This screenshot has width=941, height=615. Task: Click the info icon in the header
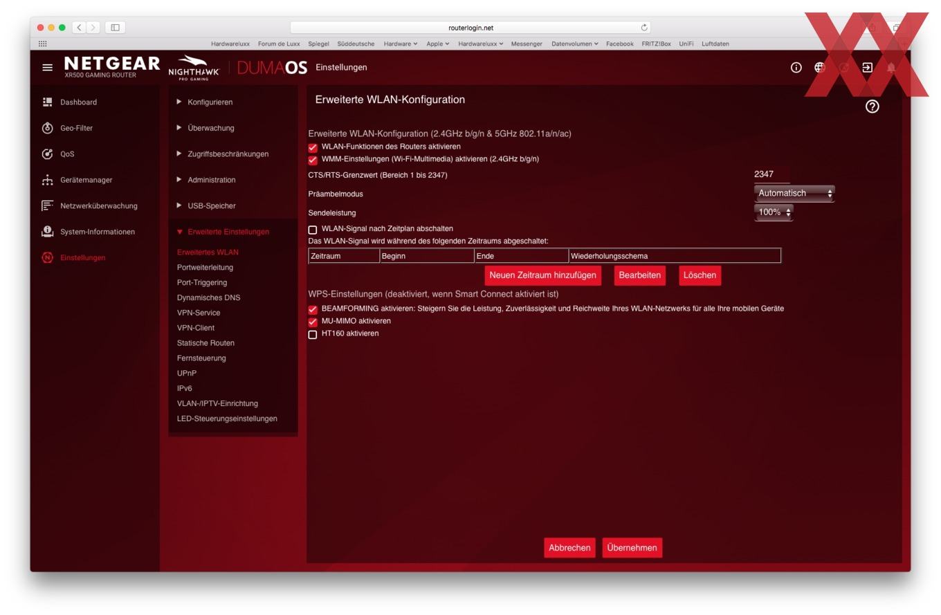coord(796,68)
